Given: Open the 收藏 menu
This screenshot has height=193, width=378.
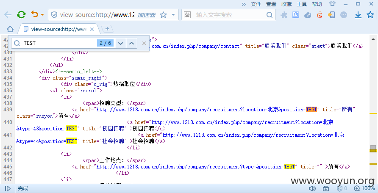Looking at the screenshot, I should point(286,4).
